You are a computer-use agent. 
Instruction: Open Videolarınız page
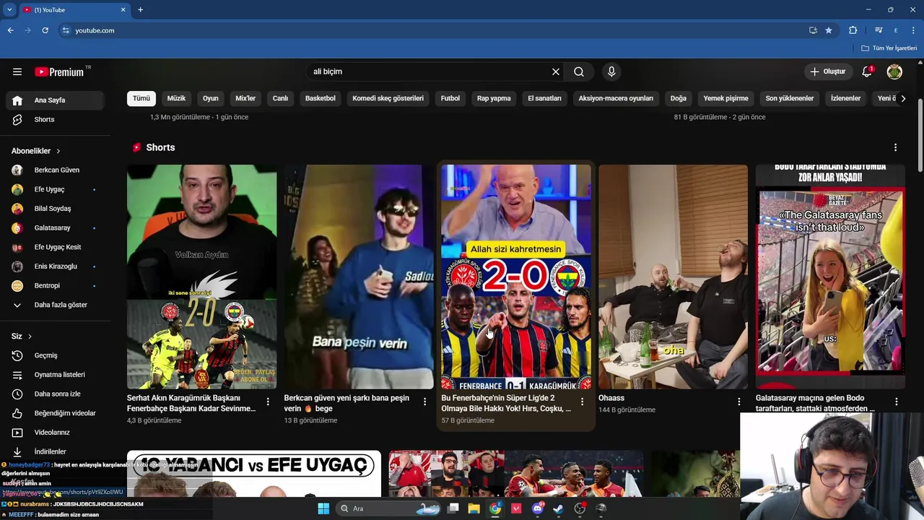click(x=56, y=433)
